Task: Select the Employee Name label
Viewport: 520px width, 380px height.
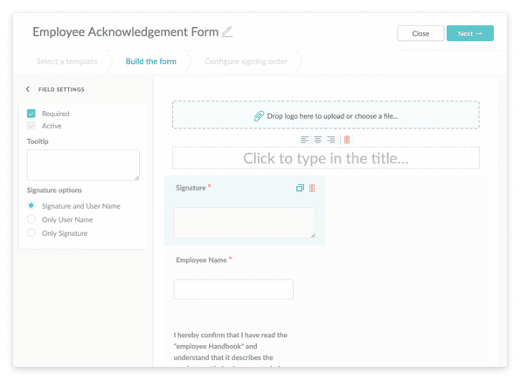Action: [x=201, y=260]
